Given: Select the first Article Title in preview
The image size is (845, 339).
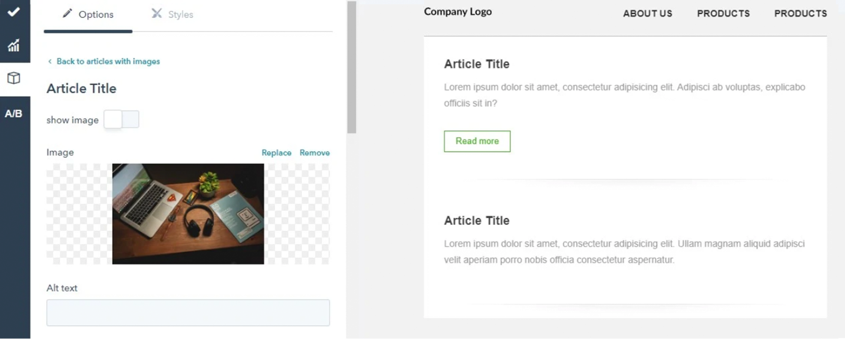Looking at the screenshot, I should tap(477, 64).
